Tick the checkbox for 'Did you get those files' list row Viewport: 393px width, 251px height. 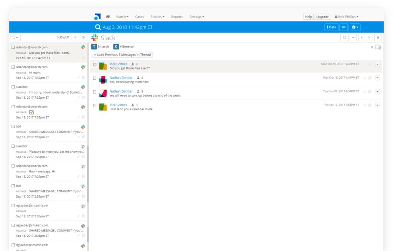(13, 47)
